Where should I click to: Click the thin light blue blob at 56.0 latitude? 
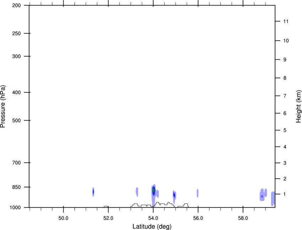(198, 193)
